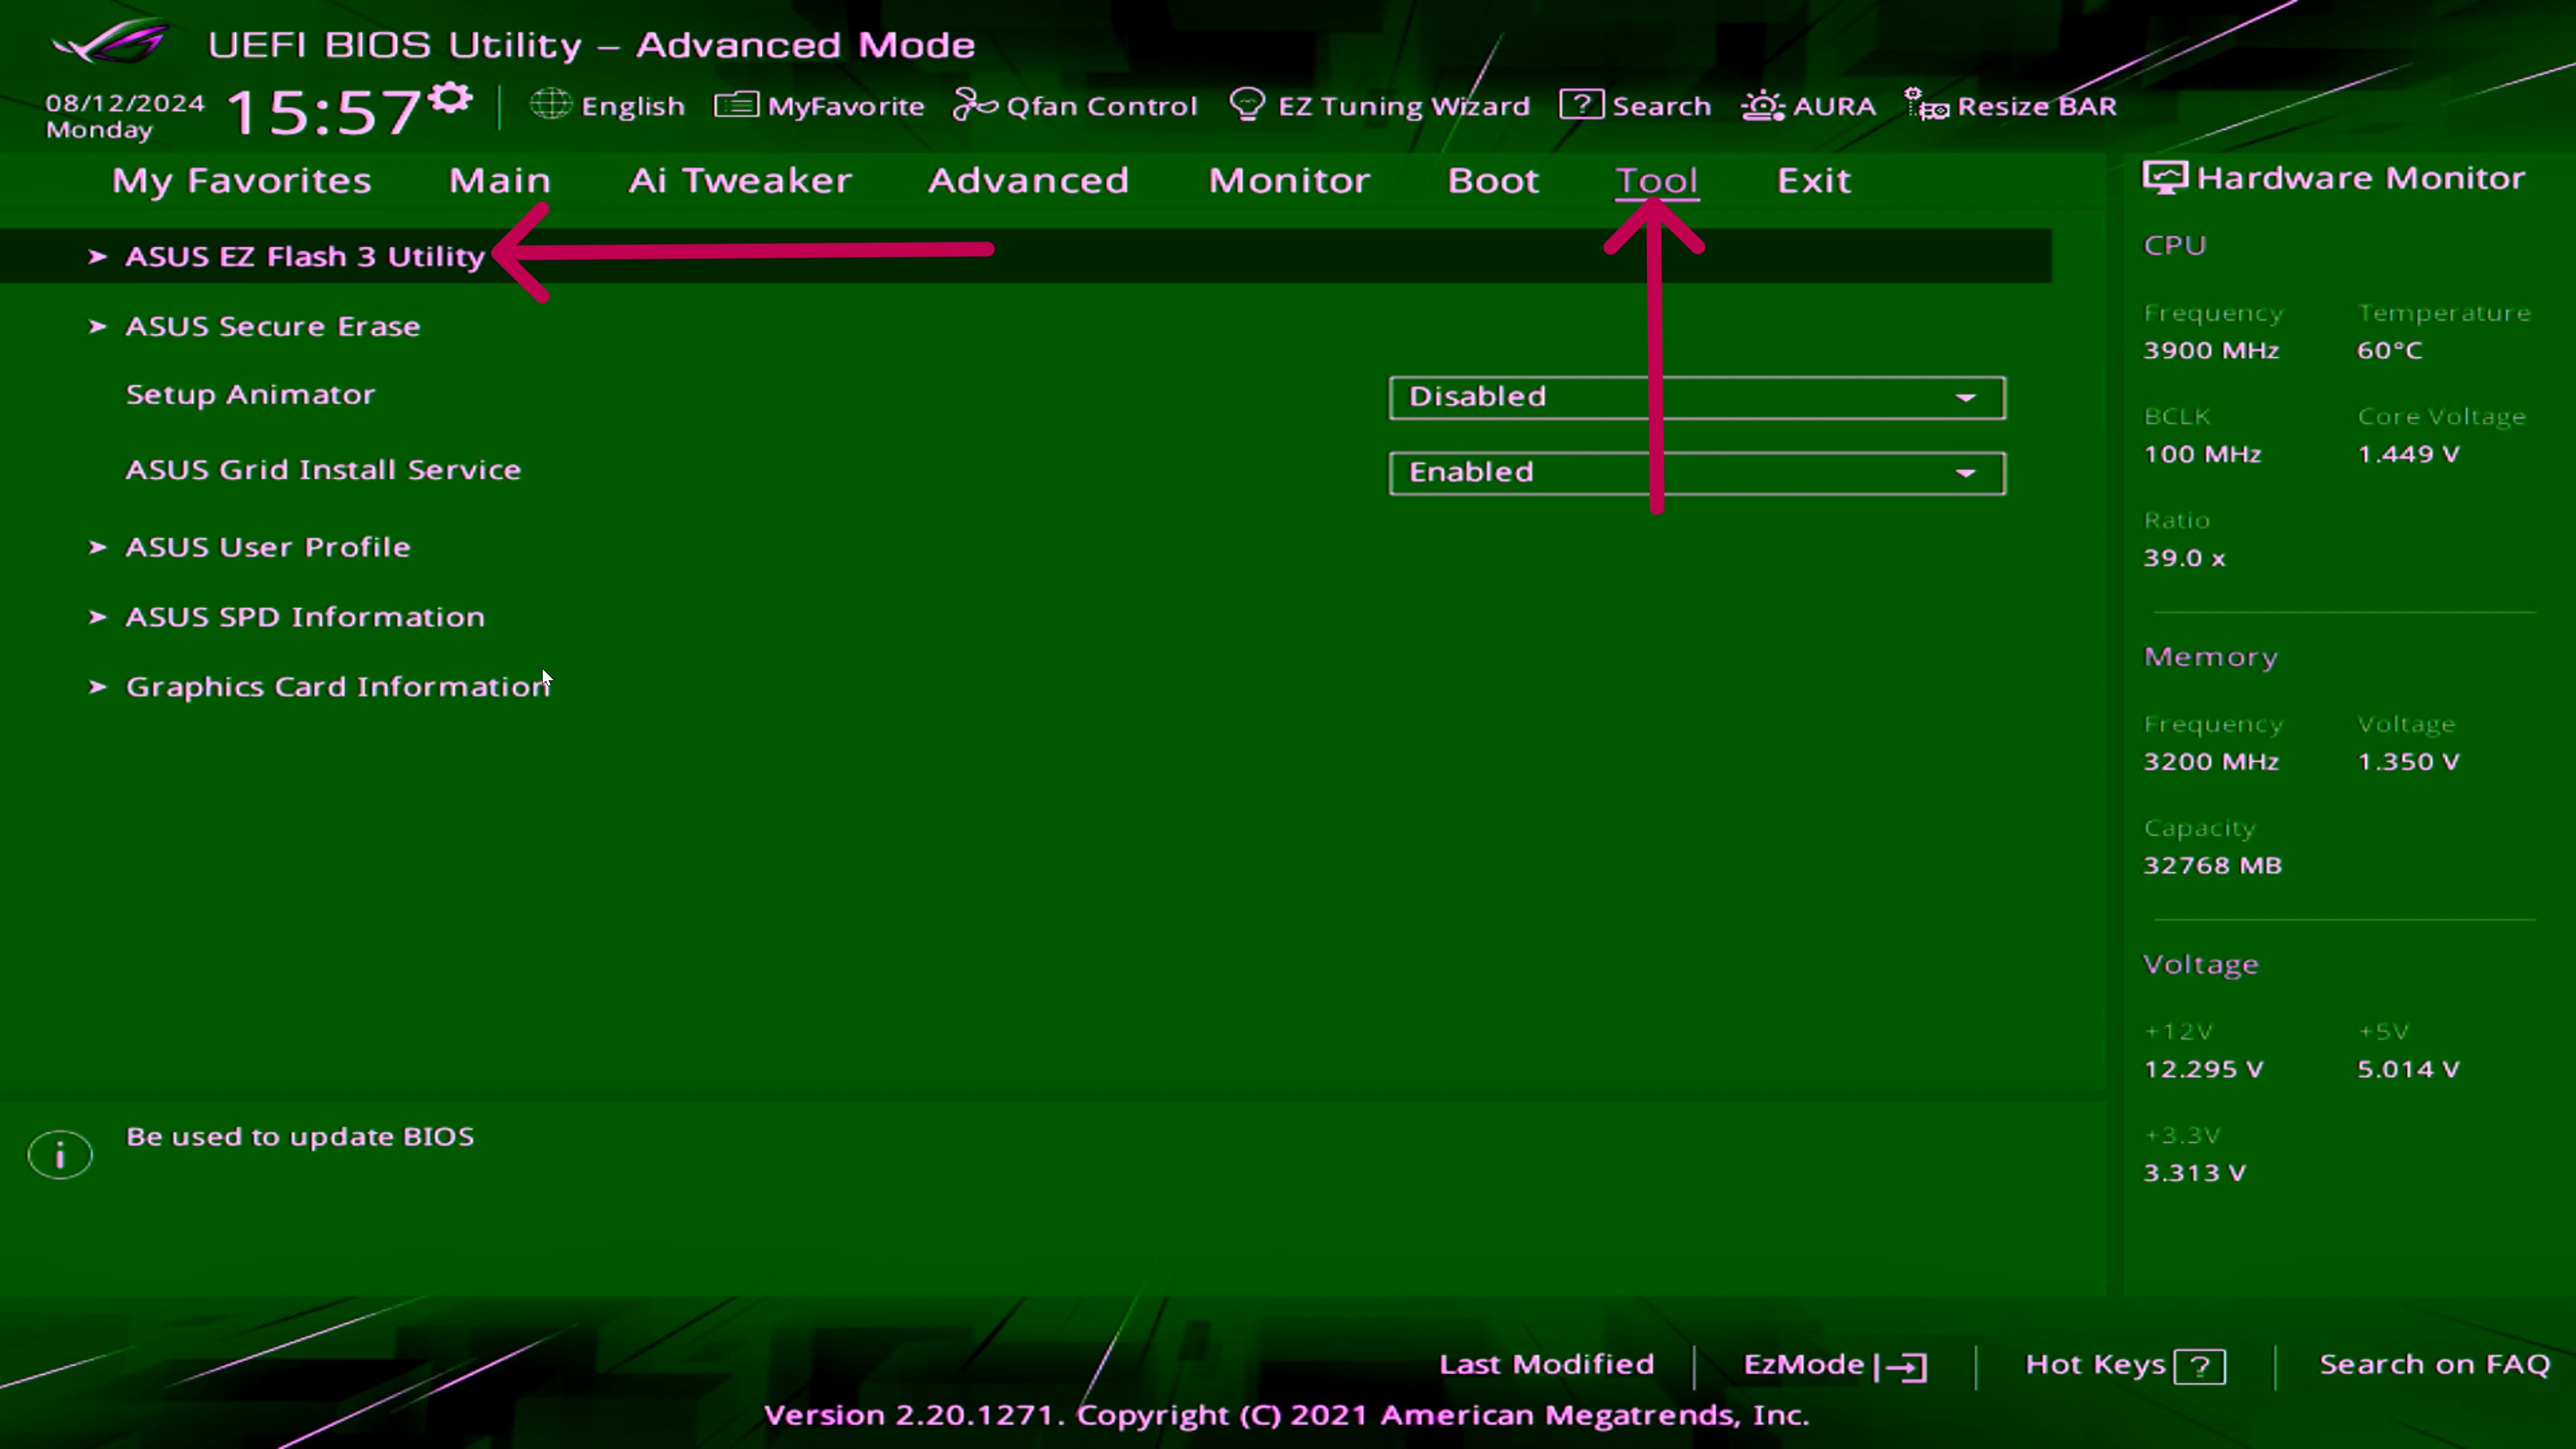
Task: Expand arrow beside ASUS EZ Flash 3 Utility
Action: pos(97,257)
